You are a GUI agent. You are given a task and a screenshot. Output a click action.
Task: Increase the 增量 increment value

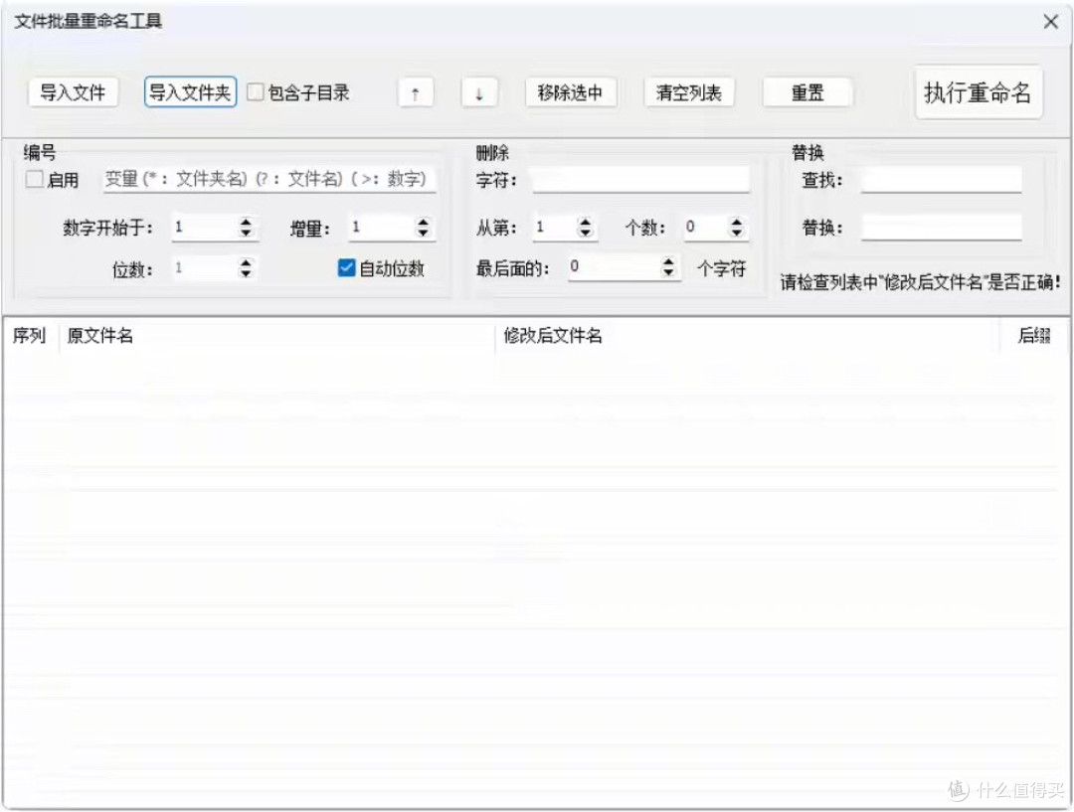pyautogui.click(x=423, y=222)
